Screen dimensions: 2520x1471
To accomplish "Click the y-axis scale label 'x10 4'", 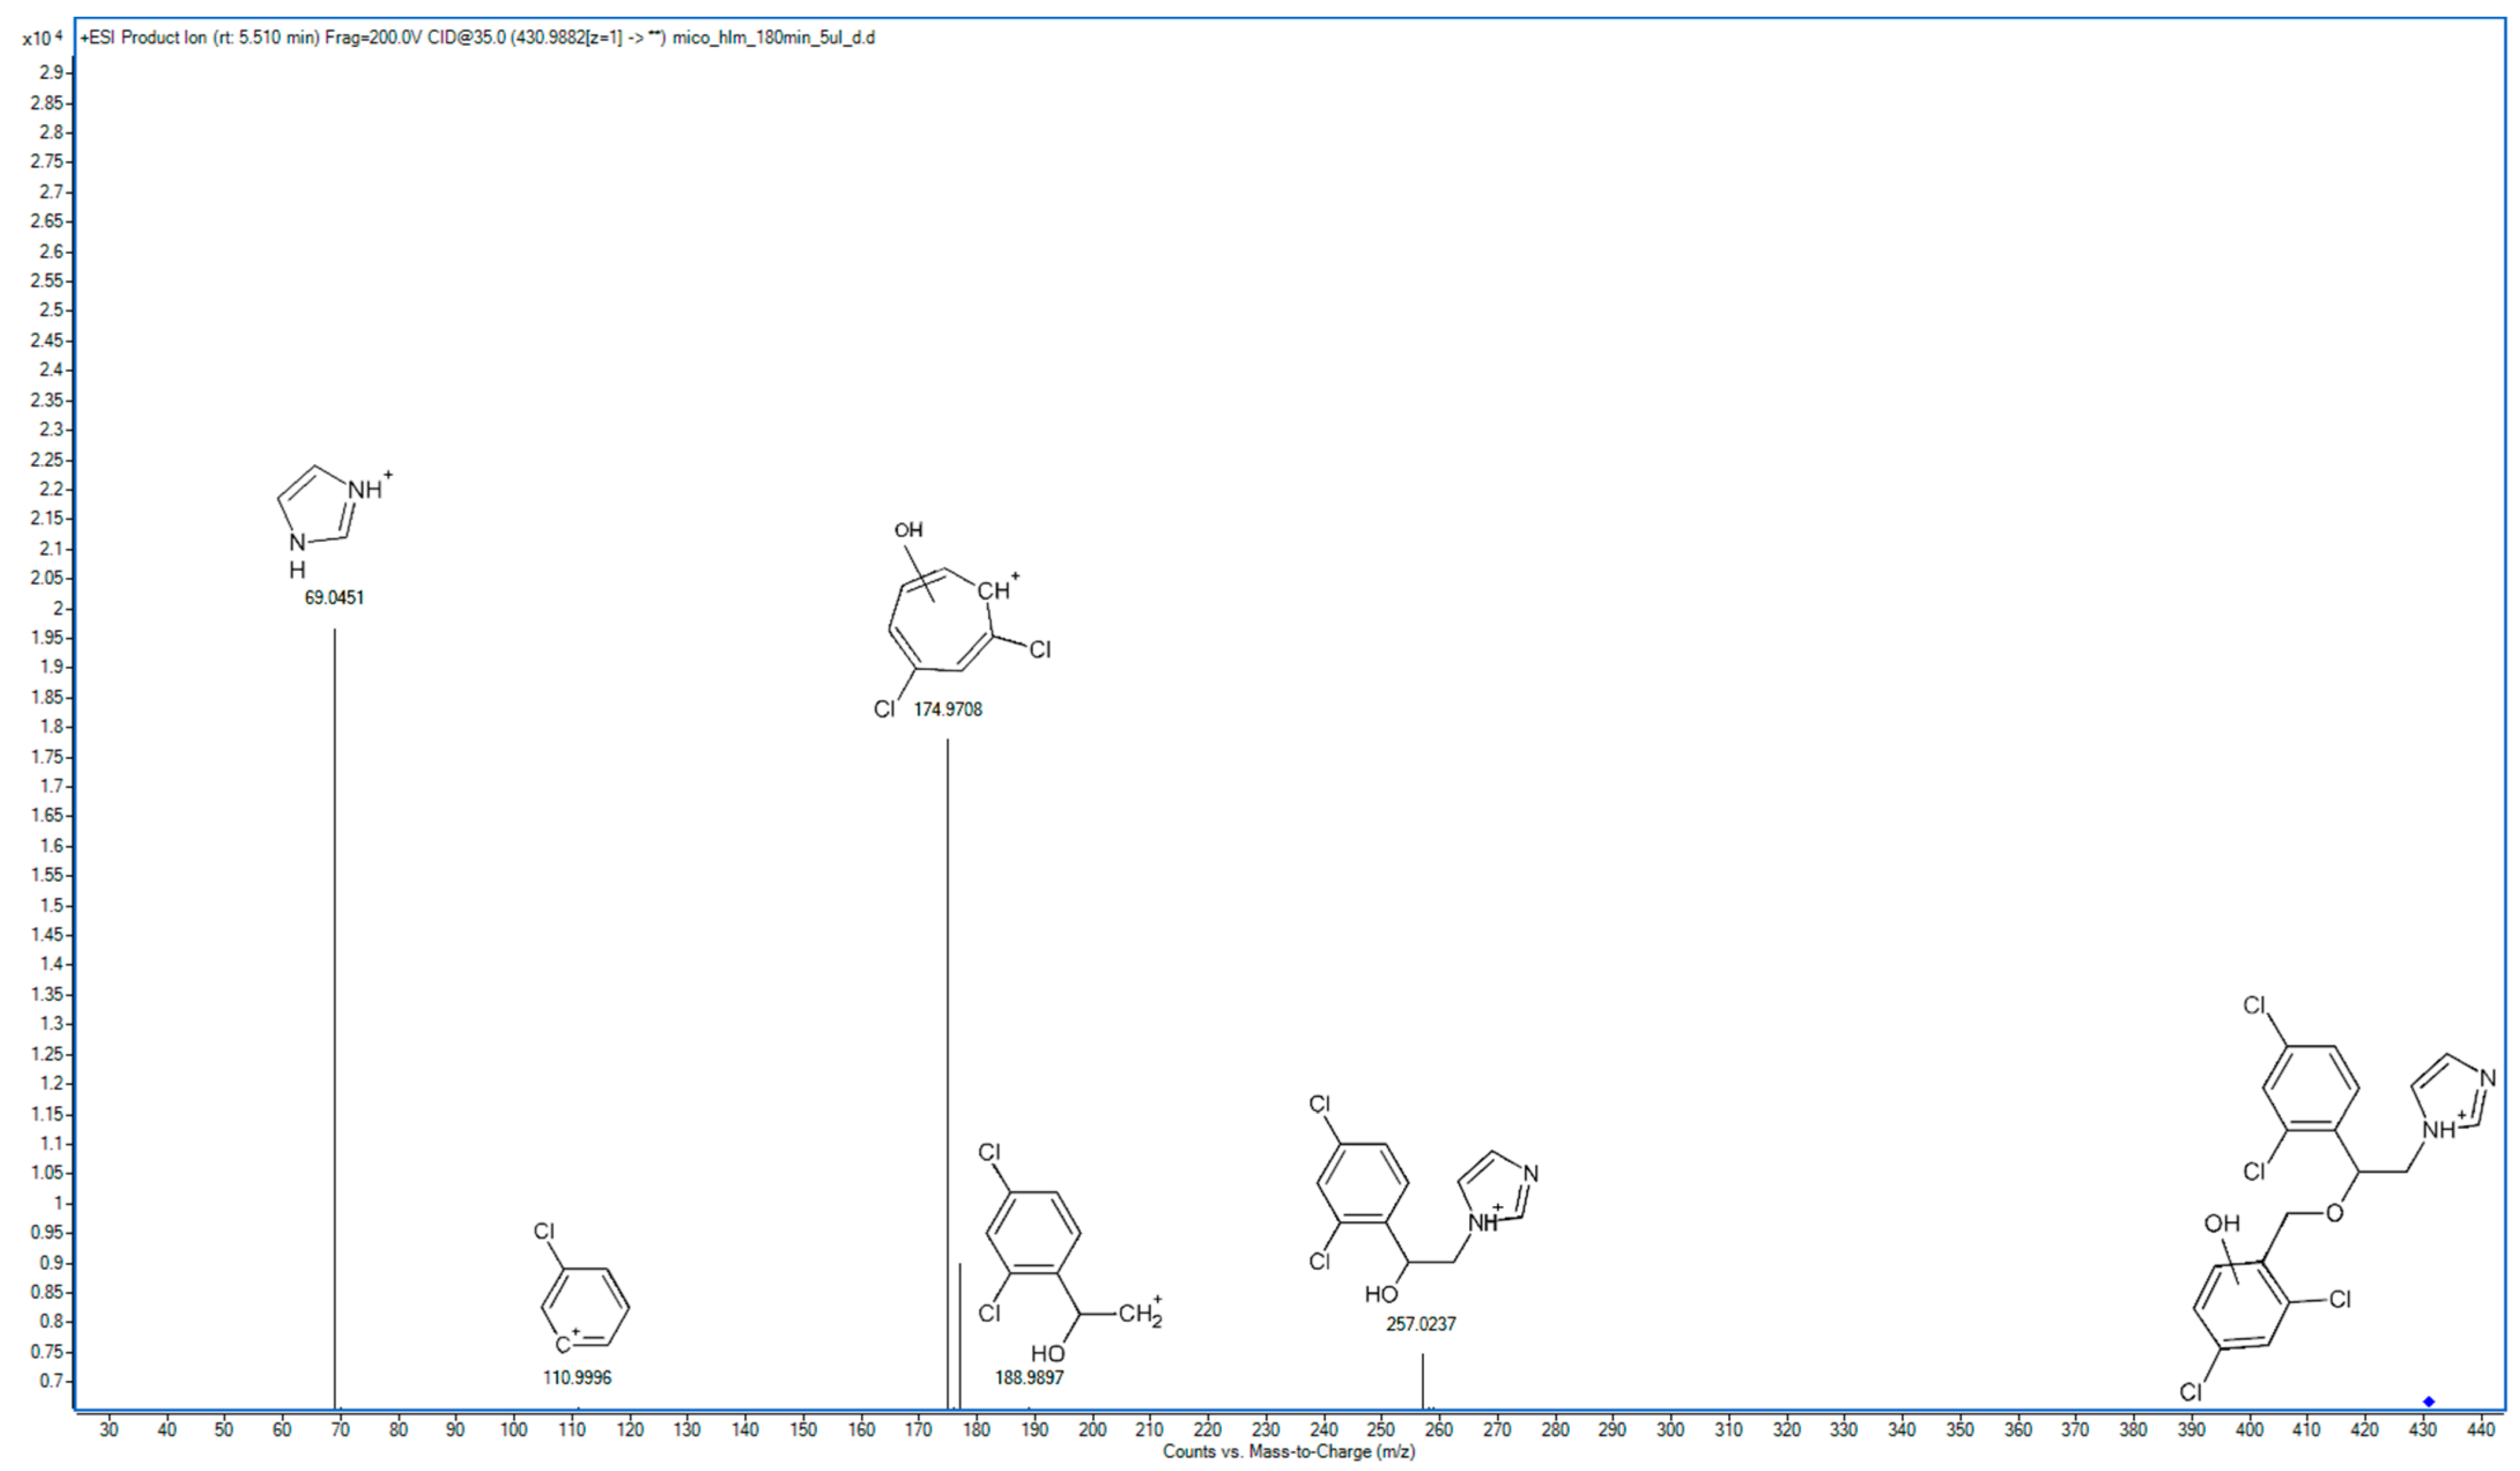I will click(x=42, y=38).
